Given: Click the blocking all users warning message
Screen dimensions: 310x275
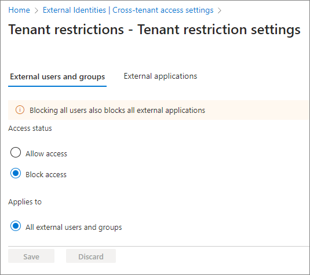Looking at the screenshot, I should tap(117, 110).
